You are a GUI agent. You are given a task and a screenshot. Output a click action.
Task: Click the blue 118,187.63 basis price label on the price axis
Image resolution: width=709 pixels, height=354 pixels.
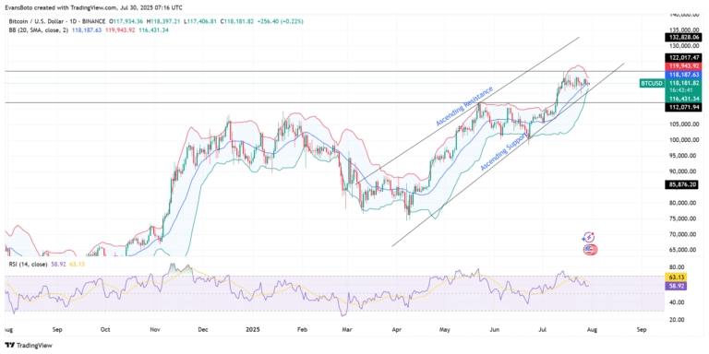coord(684,75)
